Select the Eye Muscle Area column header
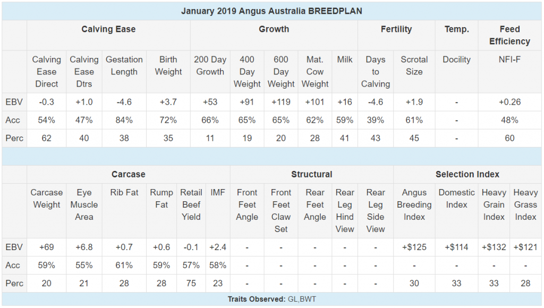This screenshot has width=544, height=308. [84, 204]
